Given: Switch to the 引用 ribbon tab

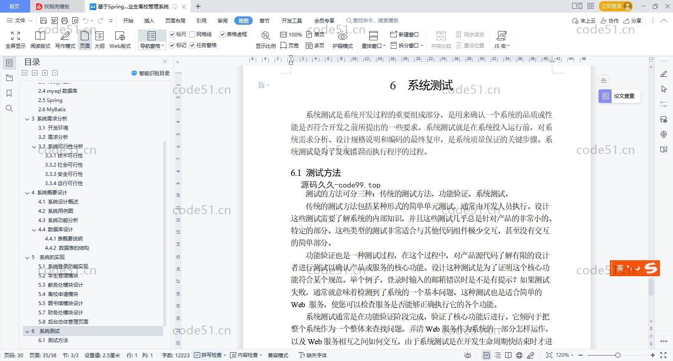Looking at the screenshot, I should (x=201, y=21).
